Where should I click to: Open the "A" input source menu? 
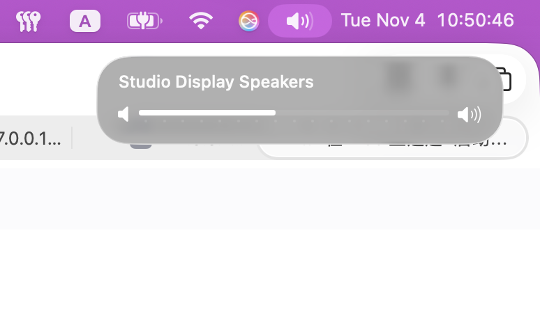(85, 22)
